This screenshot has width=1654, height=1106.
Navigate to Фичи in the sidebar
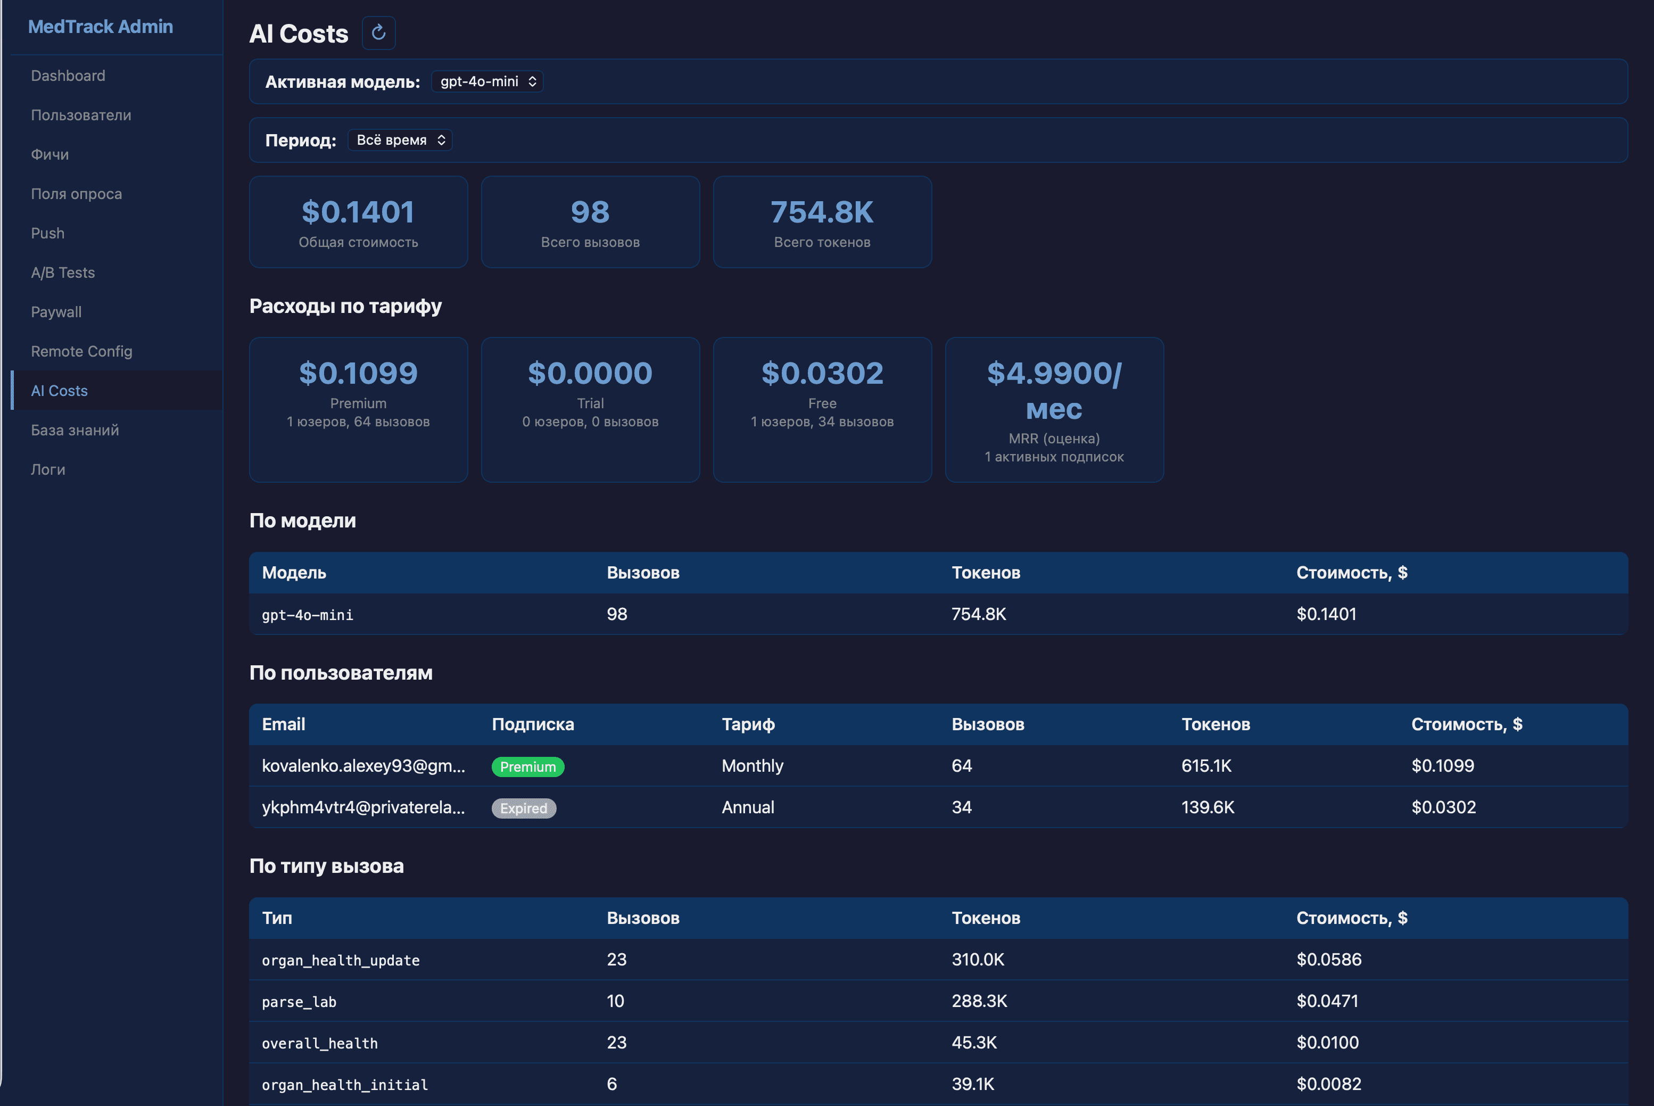coord(49,154)
